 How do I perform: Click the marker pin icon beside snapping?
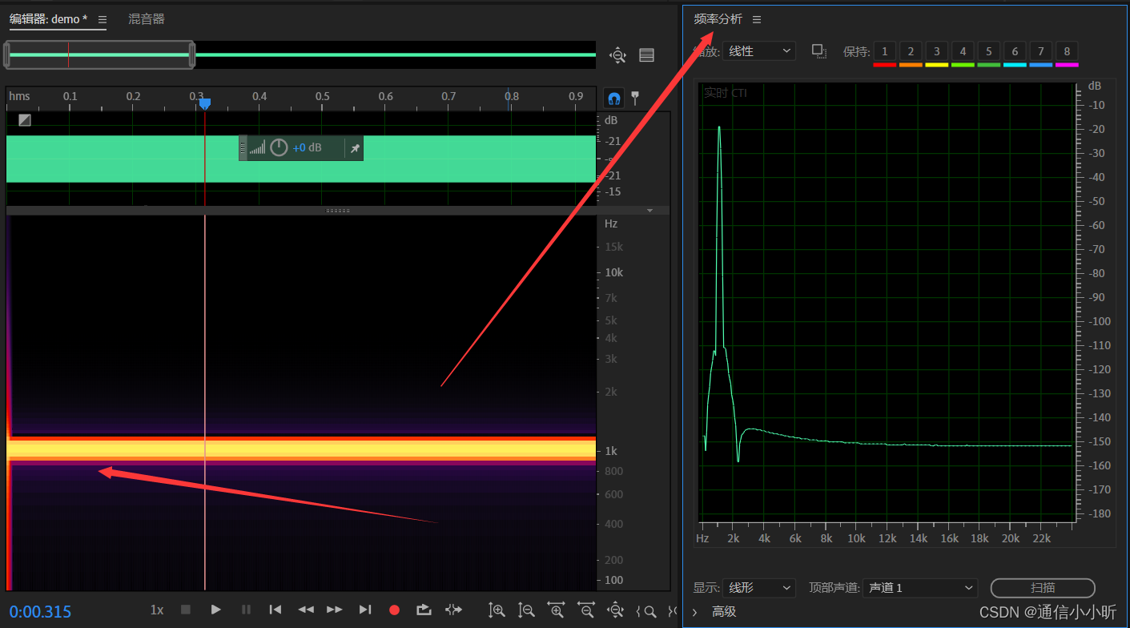[x=635, y=98]
